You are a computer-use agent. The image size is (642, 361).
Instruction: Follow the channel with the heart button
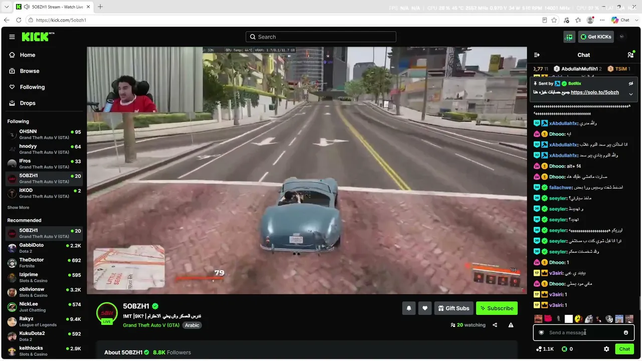[425, 308]
